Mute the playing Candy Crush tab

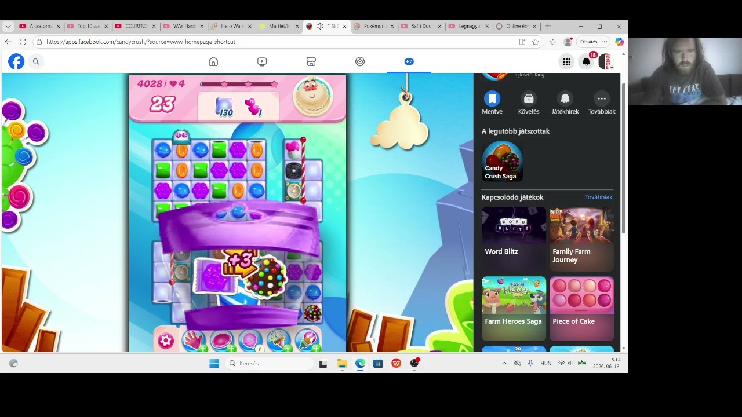click(319, 26)
